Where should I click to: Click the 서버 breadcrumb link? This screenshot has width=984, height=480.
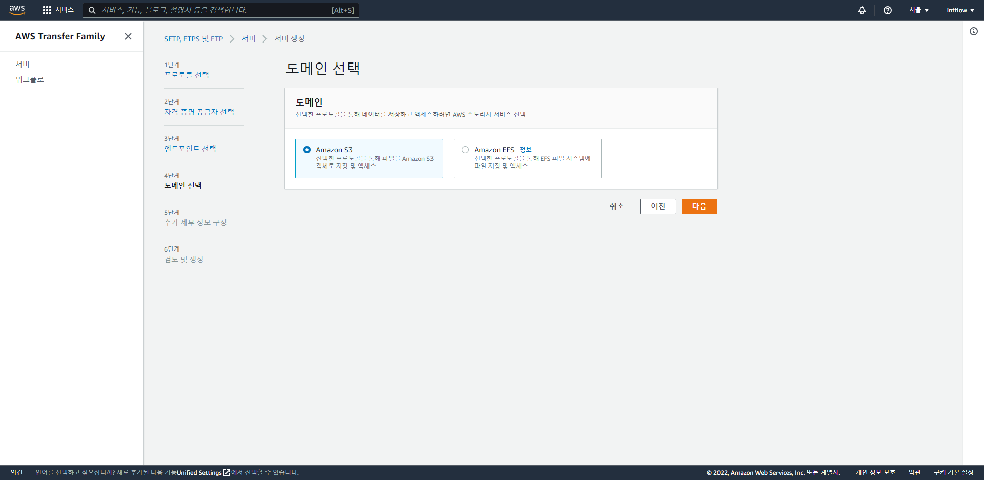249,39
